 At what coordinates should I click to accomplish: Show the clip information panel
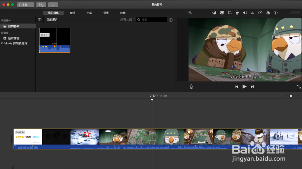[276, 13]
